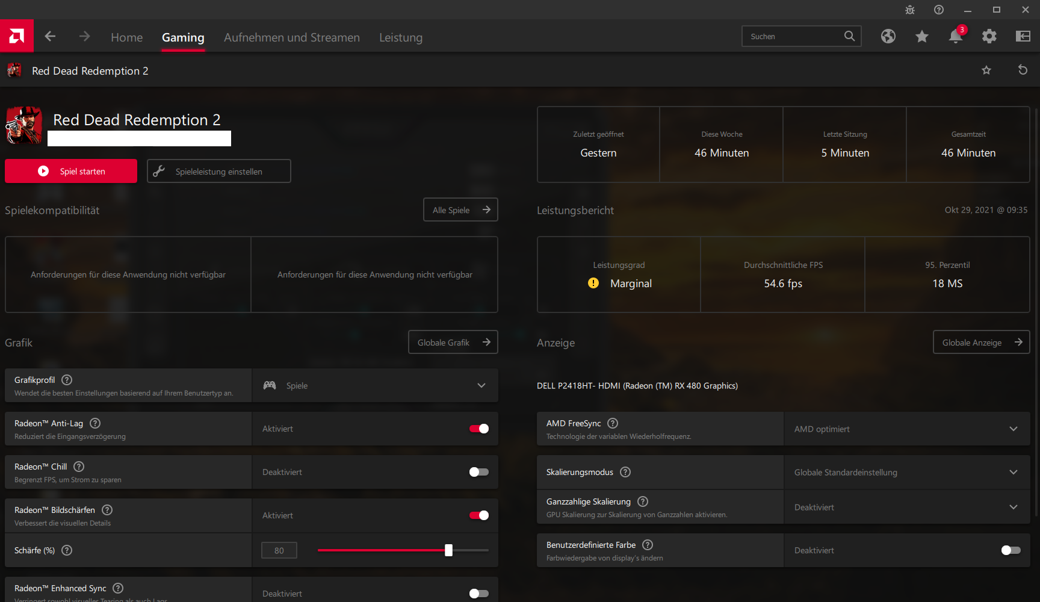Click the 'Zuletzt geöffnet' Gestern tile

(598, 144)
